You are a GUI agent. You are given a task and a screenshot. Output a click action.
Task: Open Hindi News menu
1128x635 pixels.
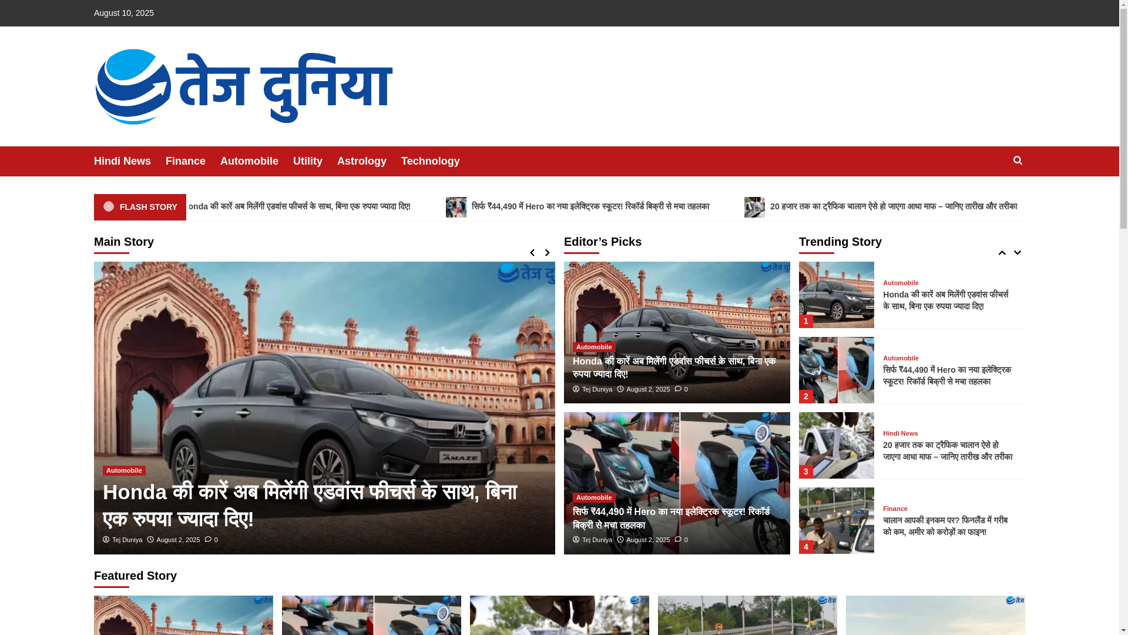tap(122, 161)
